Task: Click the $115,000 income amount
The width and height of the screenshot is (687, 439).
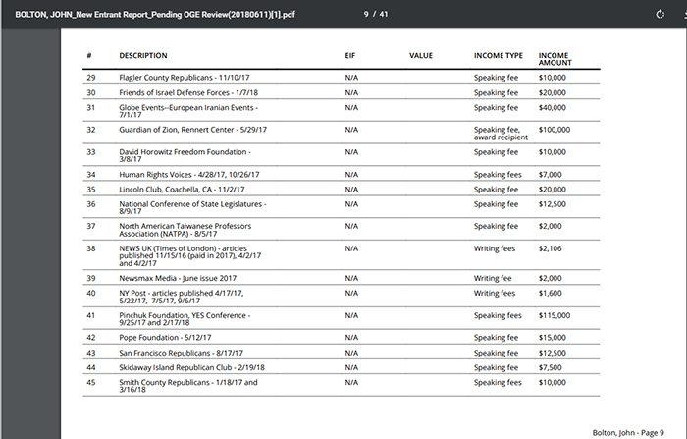Action: tap(555, 315)
